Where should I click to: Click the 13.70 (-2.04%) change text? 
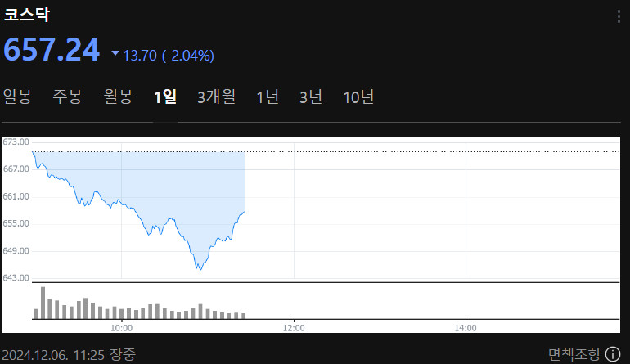(169, 56)
